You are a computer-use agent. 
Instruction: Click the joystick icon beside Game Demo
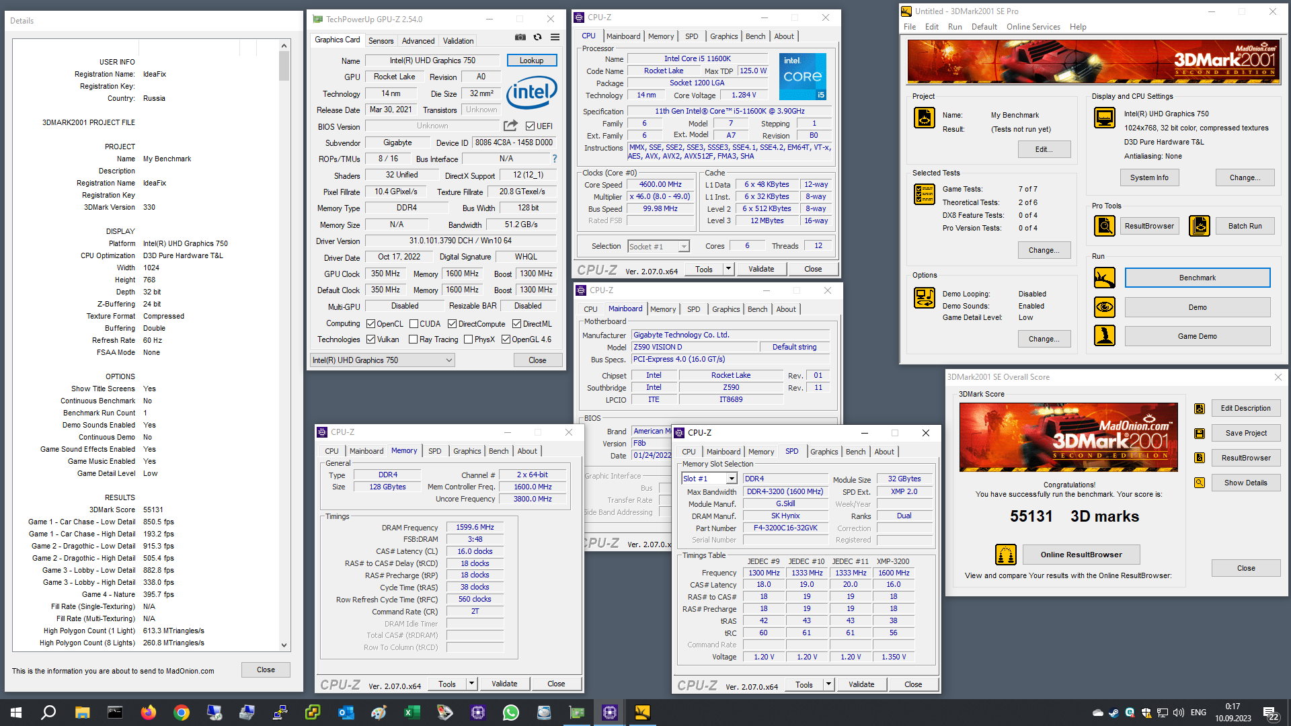[x=1105, y=335]
